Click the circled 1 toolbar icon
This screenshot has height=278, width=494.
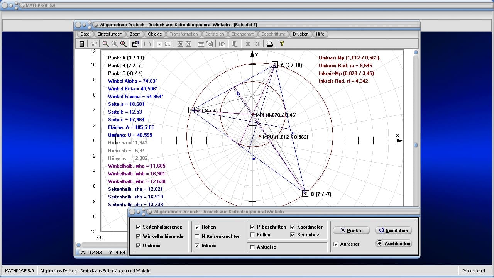coord(179,44)
